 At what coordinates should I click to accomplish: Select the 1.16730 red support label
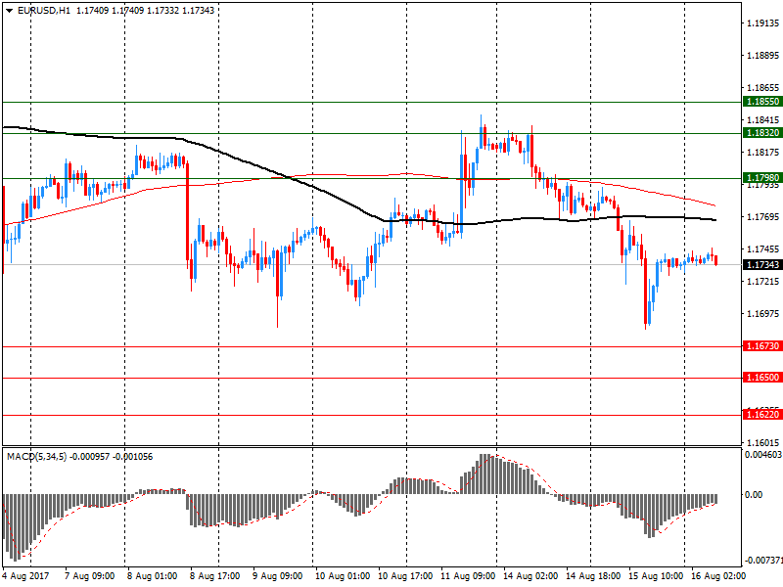pyautogui.click(x=762, y=346)
